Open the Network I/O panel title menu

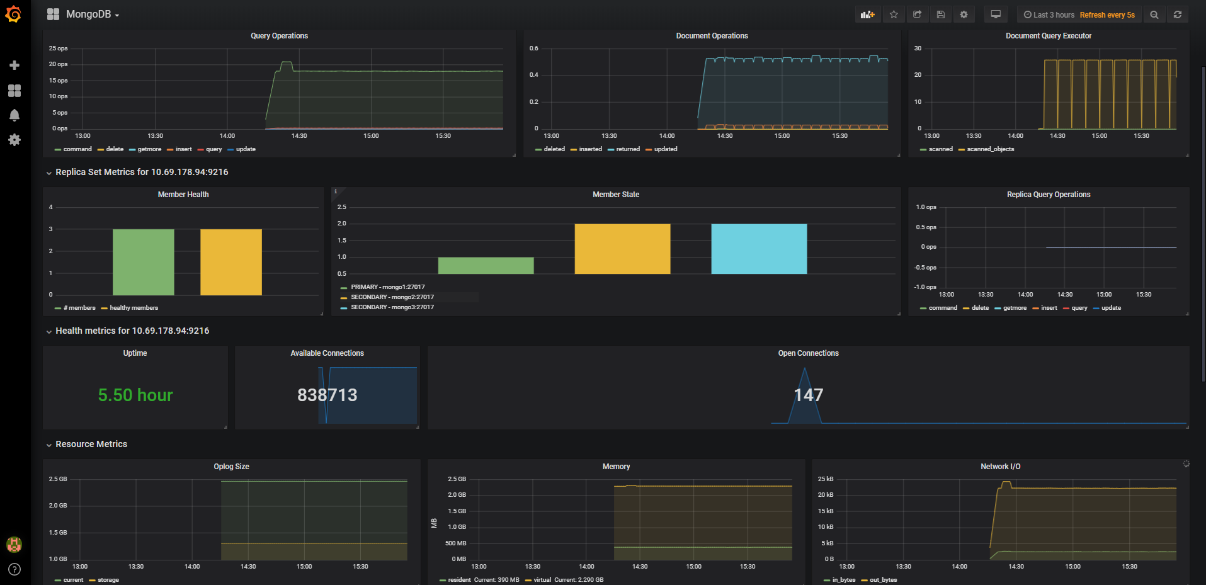pos(1001,467)
